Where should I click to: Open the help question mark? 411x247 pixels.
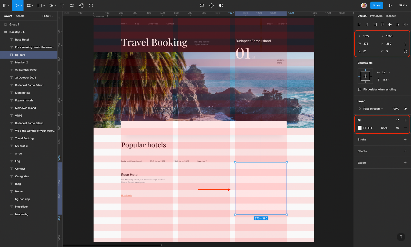(401, 237)
